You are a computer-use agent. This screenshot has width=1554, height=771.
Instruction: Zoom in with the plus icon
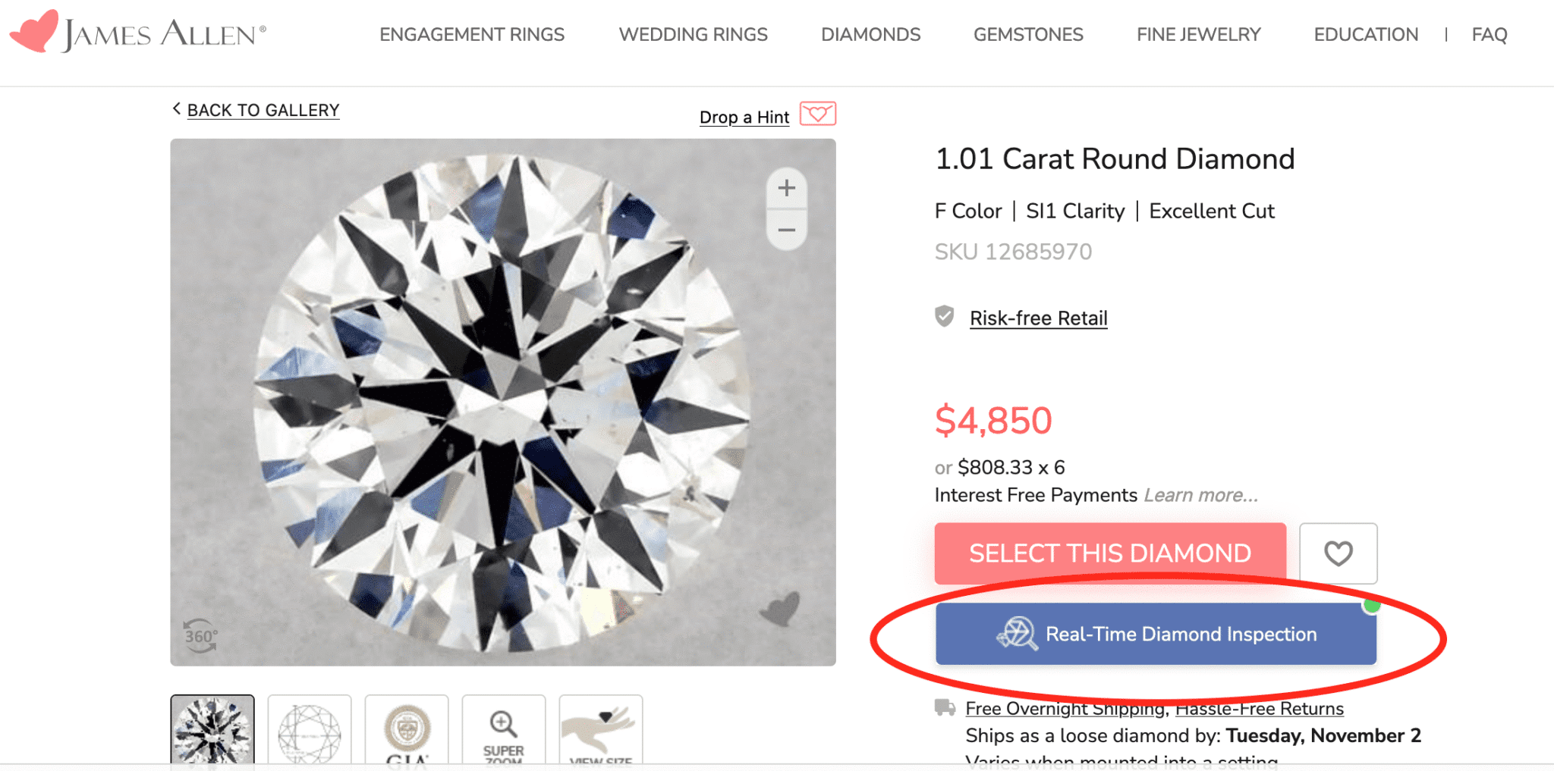tap(787, 188)
